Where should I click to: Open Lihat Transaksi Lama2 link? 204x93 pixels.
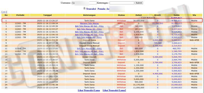coord(114,90)
